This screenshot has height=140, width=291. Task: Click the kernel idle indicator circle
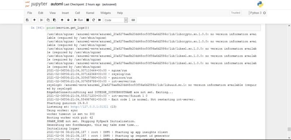(x=264, y=13)
